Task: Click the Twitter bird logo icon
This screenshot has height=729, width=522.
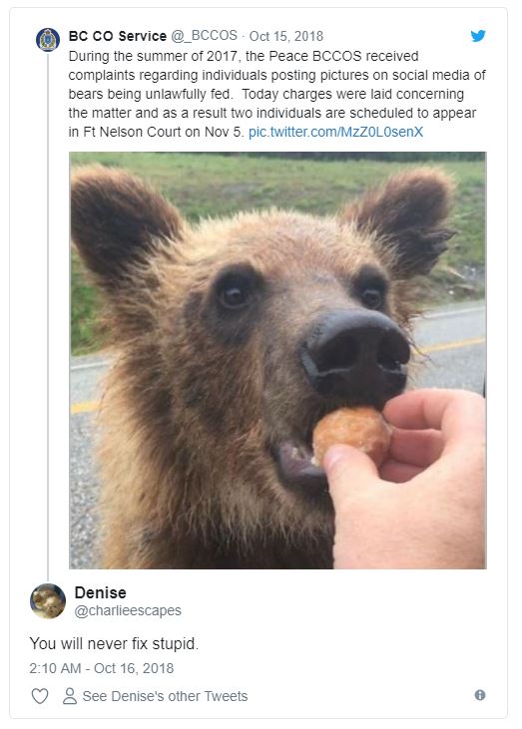Action: pyautogui.click(x=478, y=36)
